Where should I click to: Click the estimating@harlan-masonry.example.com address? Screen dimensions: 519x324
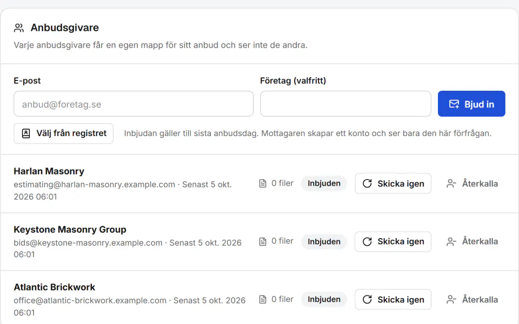point(94,185)
